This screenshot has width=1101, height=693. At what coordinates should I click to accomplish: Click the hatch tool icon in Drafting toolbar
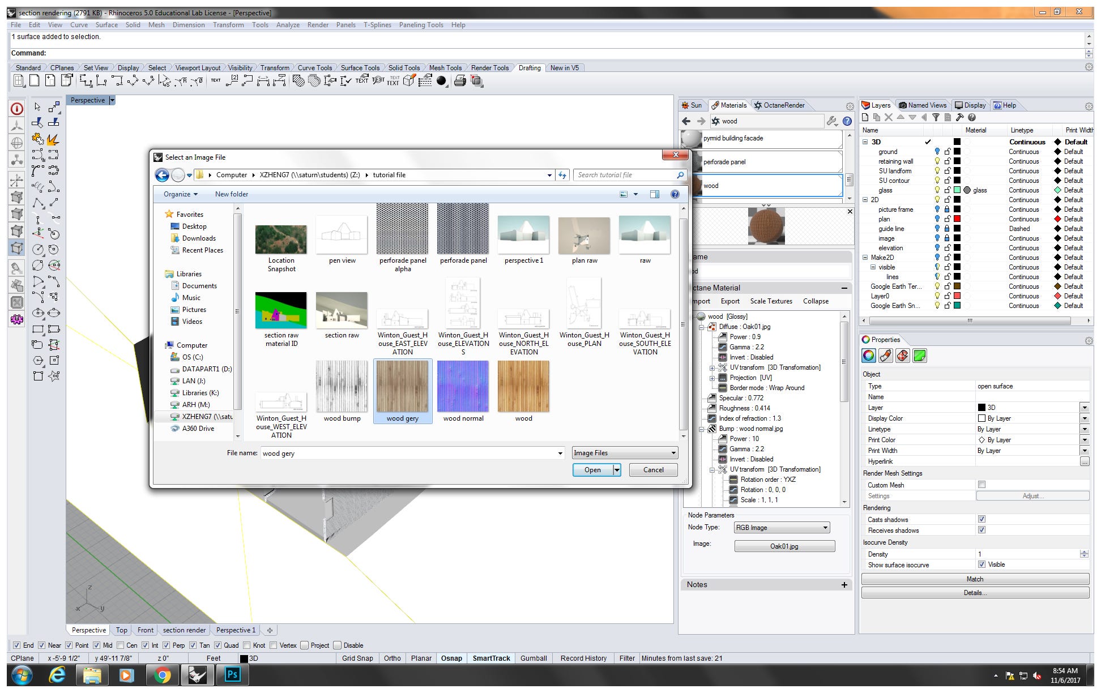click(x=298, y=82)
